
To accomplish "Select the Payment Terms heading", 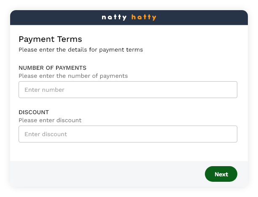I will coord(50,39).
